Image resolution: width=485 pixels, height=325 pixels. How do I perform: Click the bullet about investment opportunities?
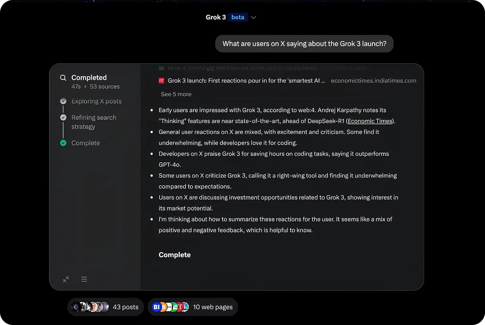click(x=278, y=203)
